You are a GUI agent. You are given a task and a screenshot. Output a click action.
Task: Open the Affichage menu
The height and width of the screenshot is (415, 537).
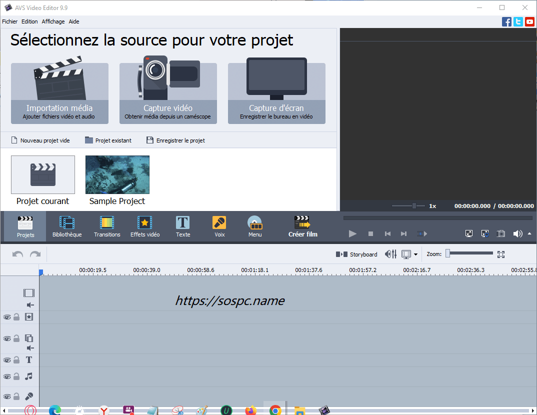(x=53, y=21)
